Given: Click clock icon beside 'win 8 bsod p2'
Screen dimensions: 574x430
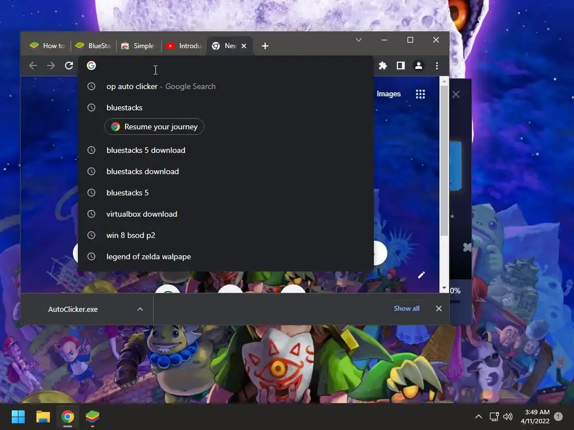Looking at the screenshot, I should pyautogui.click(x=91, y=235).
